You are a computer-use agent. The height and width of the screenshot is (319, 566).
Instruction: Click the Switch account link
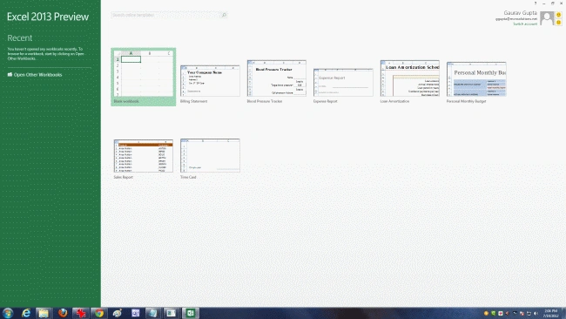click(525, 24)
